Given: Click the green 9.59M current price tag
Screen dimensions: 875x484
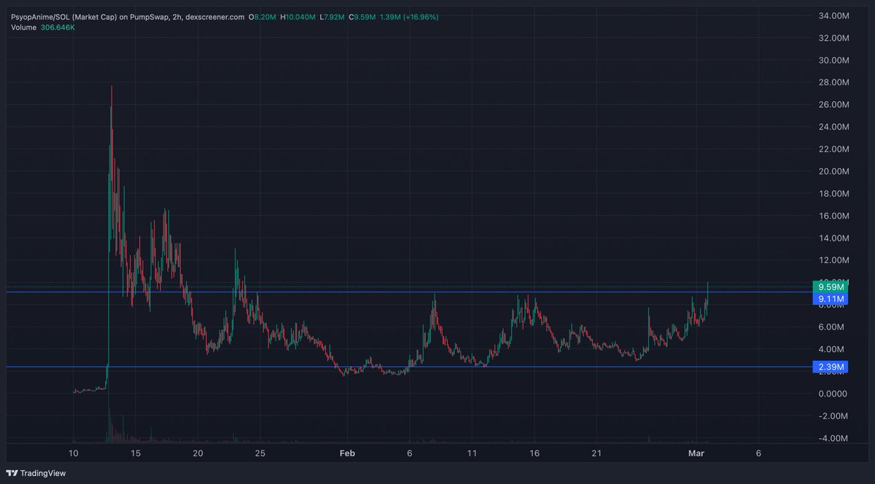Looking at the screenshot, I should 831,287.
